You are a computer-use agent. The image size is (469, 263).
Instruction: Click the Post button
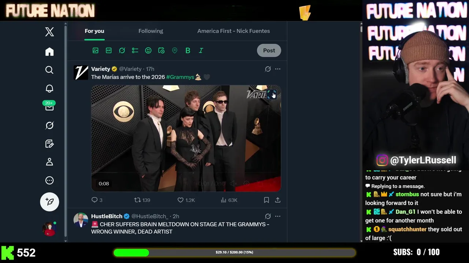269,50
